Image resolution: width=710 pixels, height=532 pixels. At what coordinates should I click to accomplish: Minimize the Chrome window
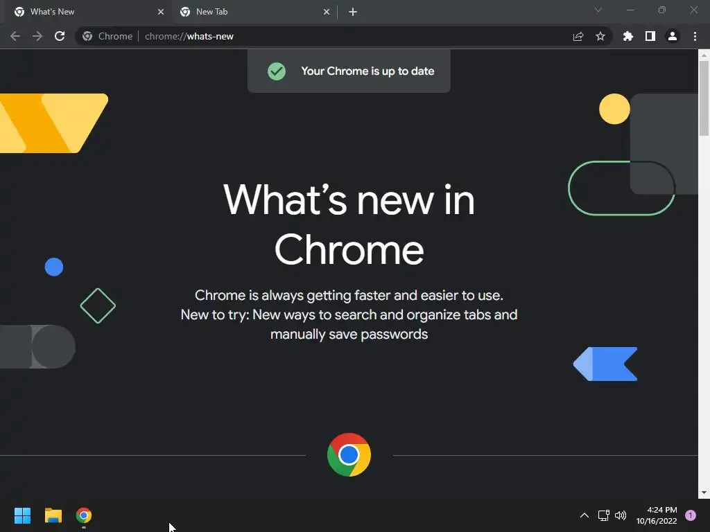click(630, 10)
